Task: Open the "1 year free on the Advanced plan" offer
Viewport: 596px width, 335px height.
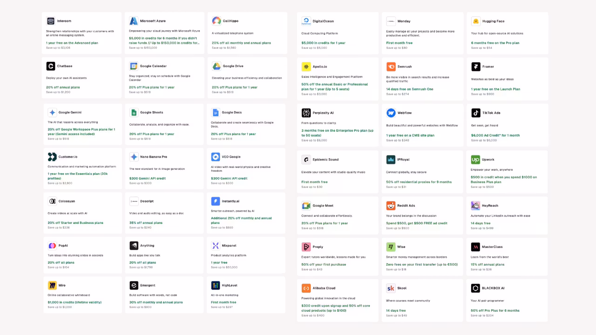Action: (x=72, y=43)
